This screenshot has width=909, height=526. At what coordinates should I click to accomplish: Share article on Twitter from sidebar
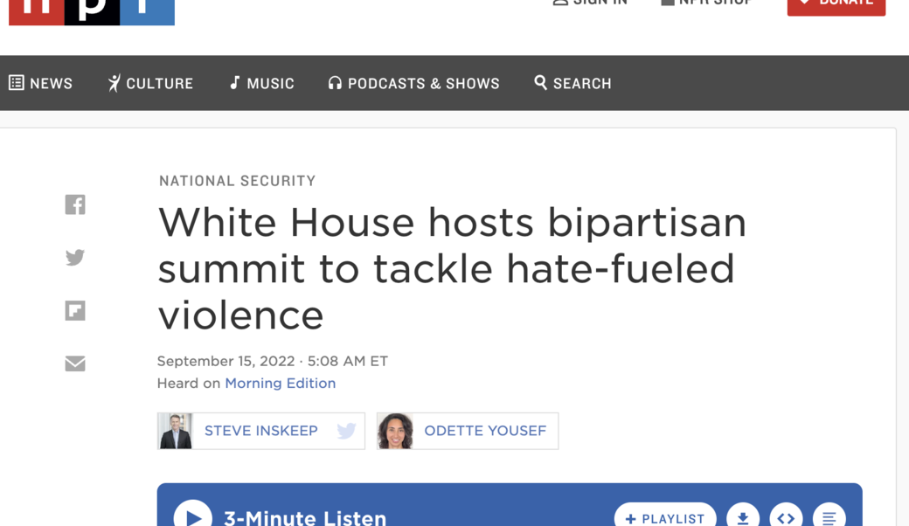pos(75,258)
